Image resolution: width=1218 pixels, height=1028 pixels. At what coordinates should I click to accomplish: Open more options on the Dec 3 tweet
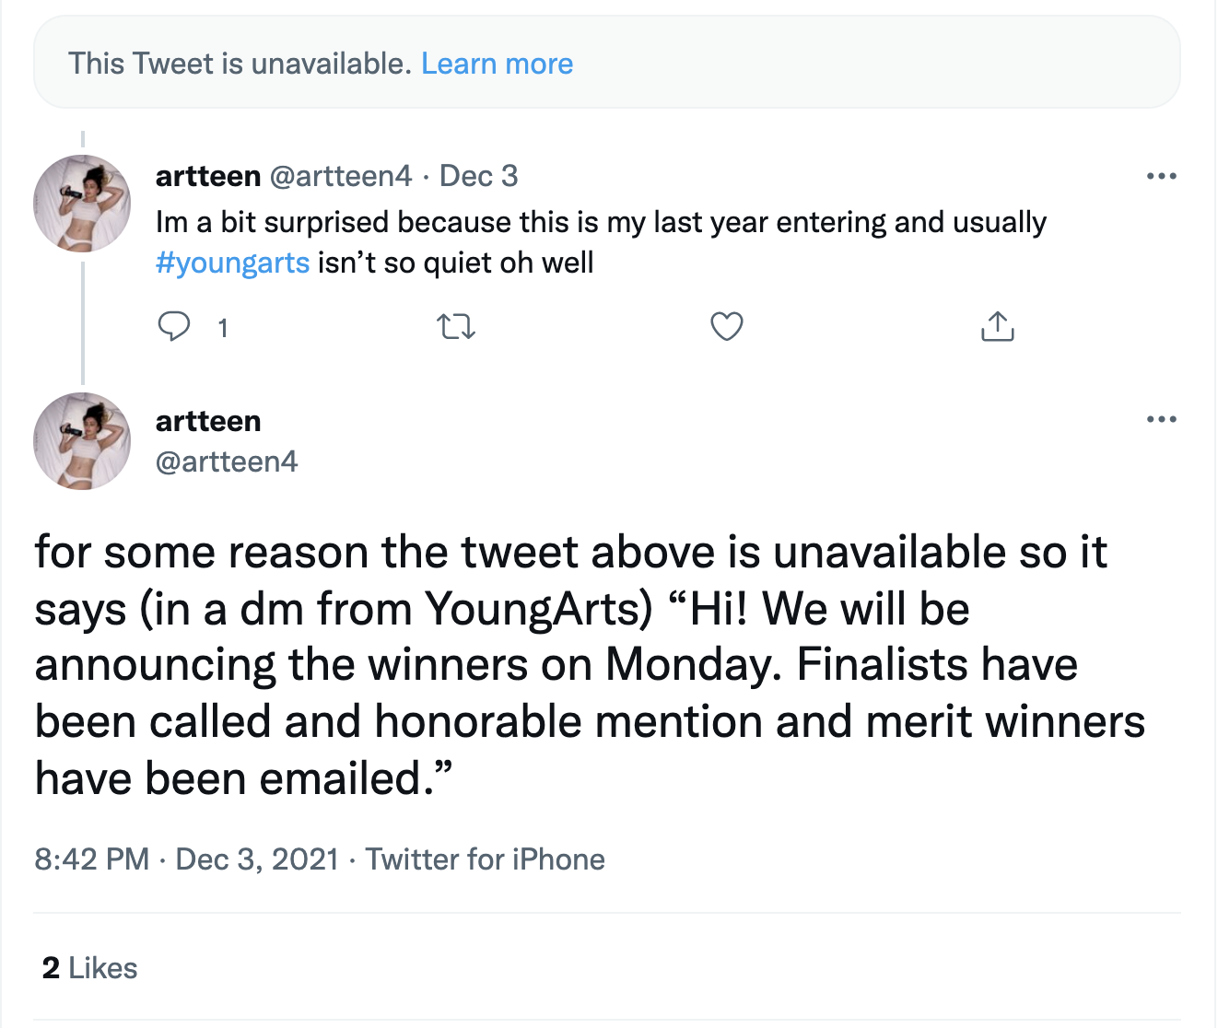pos(1161,176)
